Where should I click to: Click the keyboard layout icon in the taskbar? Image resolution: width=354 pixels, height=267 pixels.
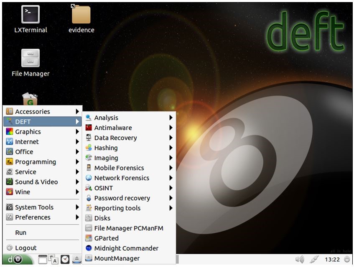[x=53, y=259]
